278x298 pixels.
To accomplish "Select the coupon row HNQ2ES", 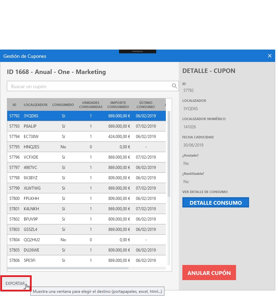I will (86, 147).
